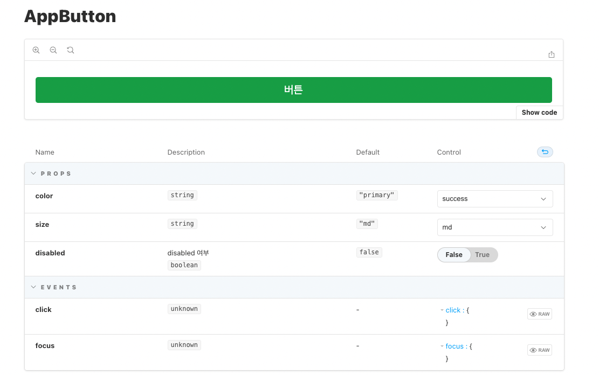Screen dimensions: 599x375
Task: Set disabled to True
Action: point(482,255)
